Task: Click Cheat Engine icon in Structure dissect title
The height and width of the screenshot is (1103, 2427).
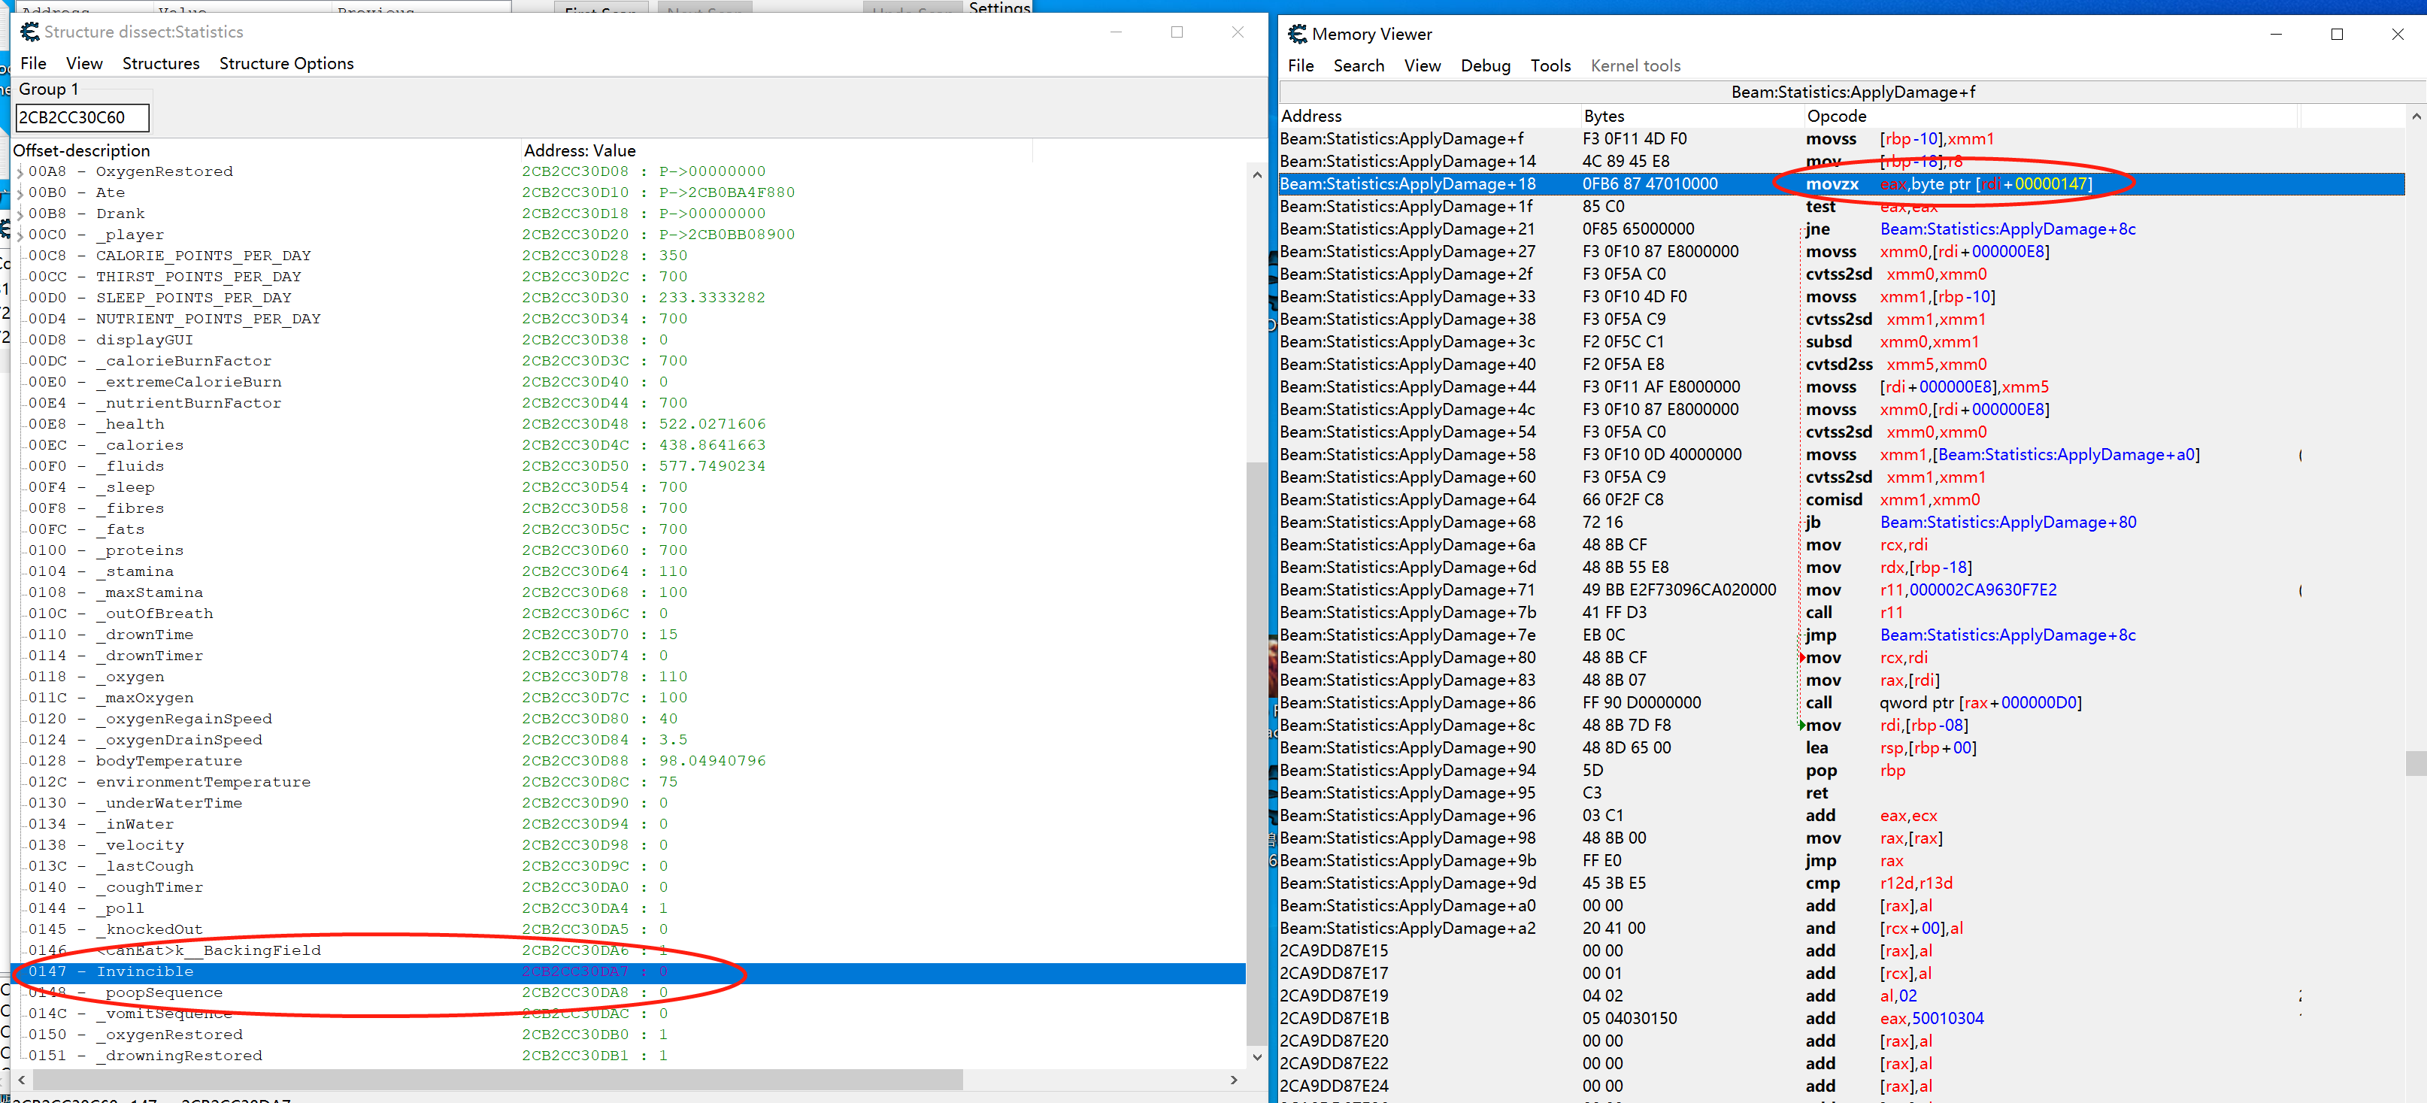Action: (x=29, y=32)
